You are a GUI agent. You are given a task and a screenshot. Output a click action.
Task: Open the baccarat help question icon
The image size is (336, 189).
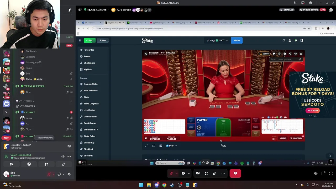[285, 54]
